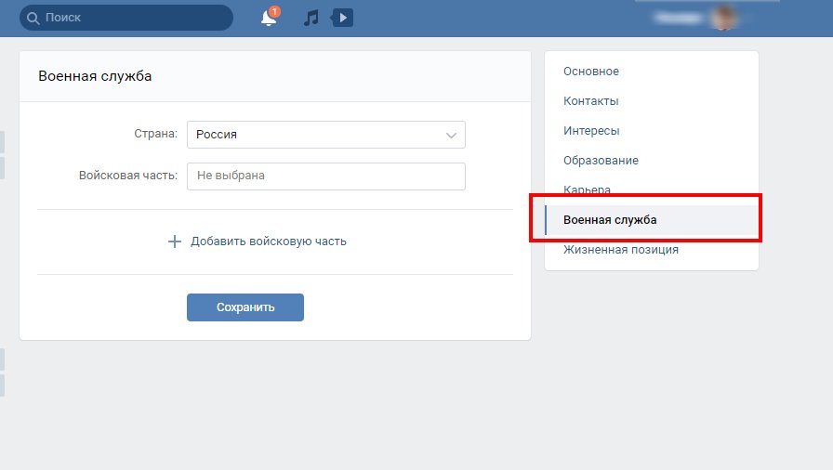The width and height of the screenshot is (833, 470).
Task: Click the red notification badge
Action: [274, 12]
